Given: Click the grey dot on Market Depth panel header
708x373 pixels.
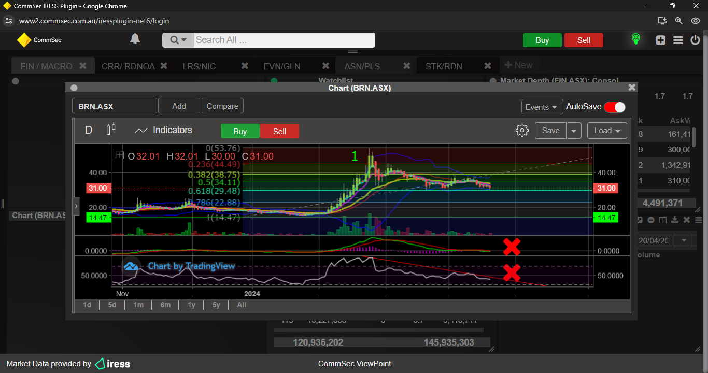Looking at the screenshot, I should [x=492, y=81].
